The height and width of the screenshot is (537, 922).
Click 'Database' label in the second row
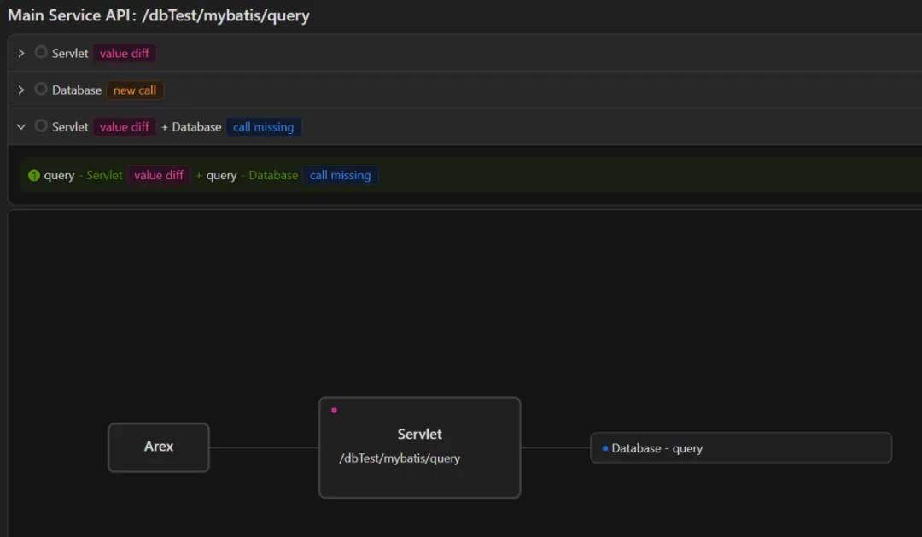(77, 90)
